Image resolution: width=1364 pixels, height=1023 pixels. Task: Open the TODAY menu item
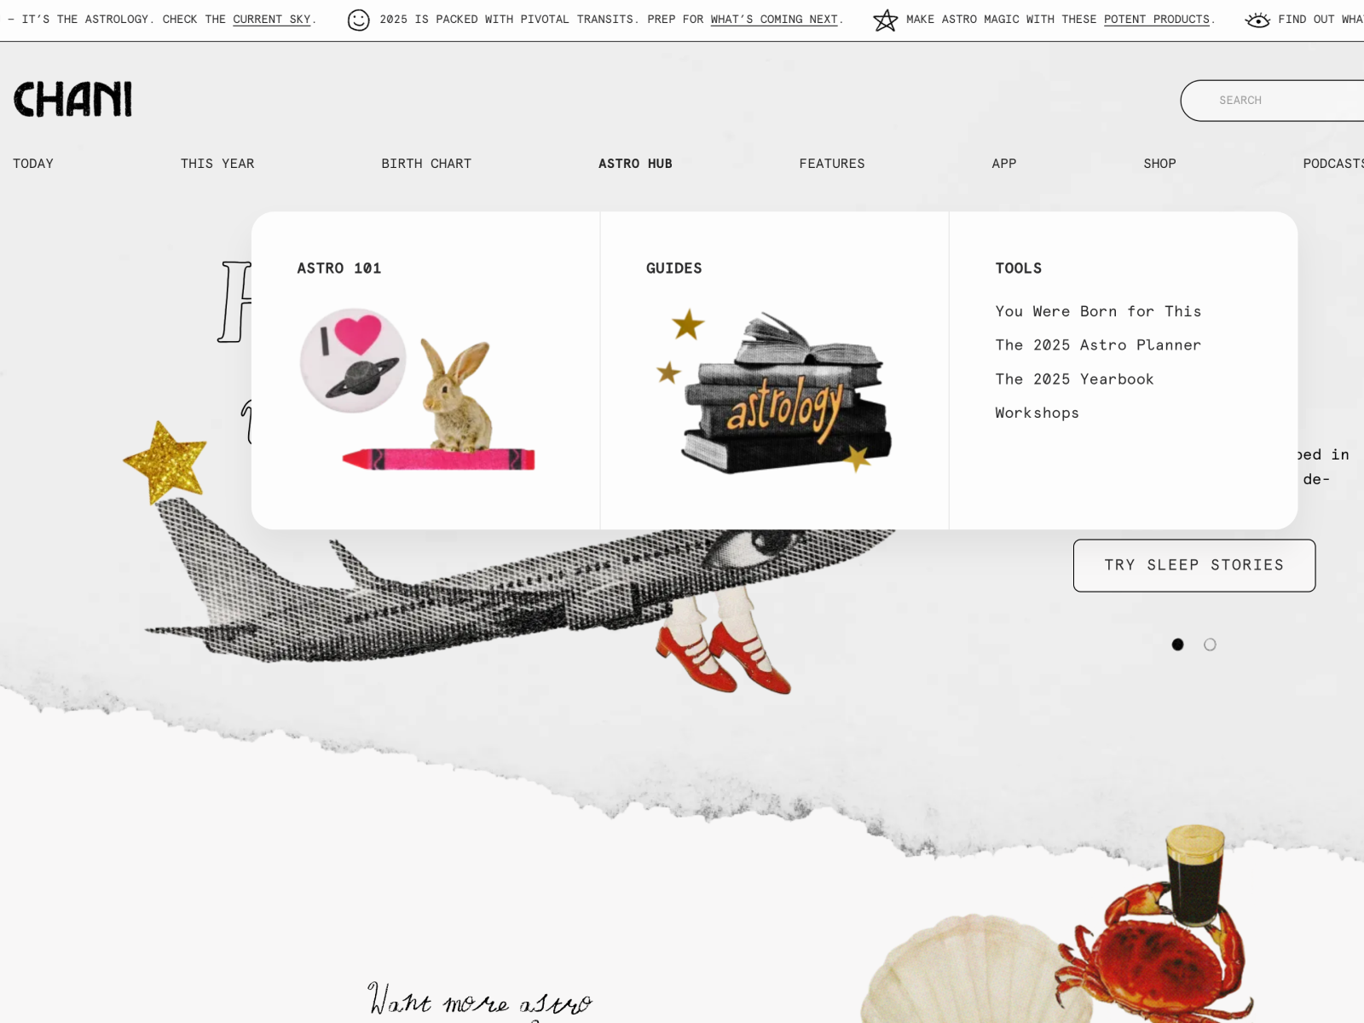coord(33,164)
